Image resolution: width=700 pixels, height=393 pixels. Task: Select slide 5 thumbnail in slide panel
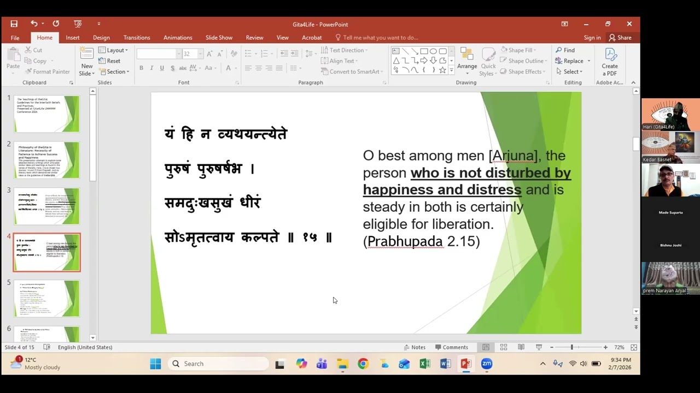click(46, 299)
